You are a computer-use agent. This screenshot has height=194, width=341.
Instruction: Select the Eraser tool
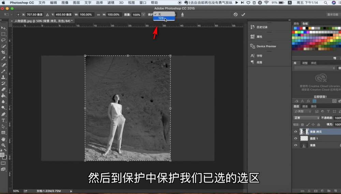[3, 90]
